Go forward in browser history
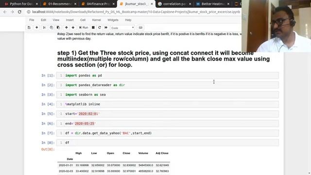 click(x=12, y=12)
